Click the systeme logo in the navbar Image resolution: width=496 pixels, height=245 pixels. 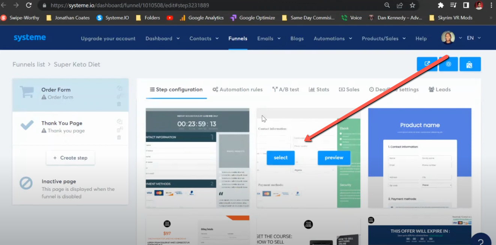coord(30,38)
